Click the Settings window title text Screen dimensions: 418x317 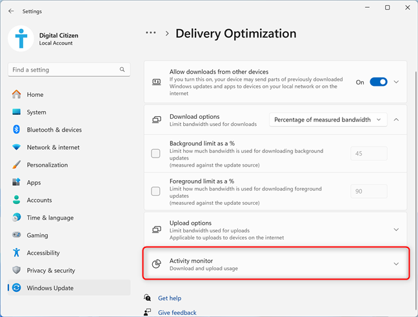(32, 11)
